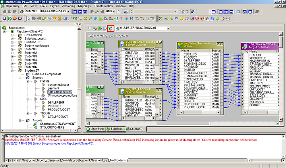The image size is (286, 168).
Task: Select the Aggregator sigma icon
Action: pos(60,19)
